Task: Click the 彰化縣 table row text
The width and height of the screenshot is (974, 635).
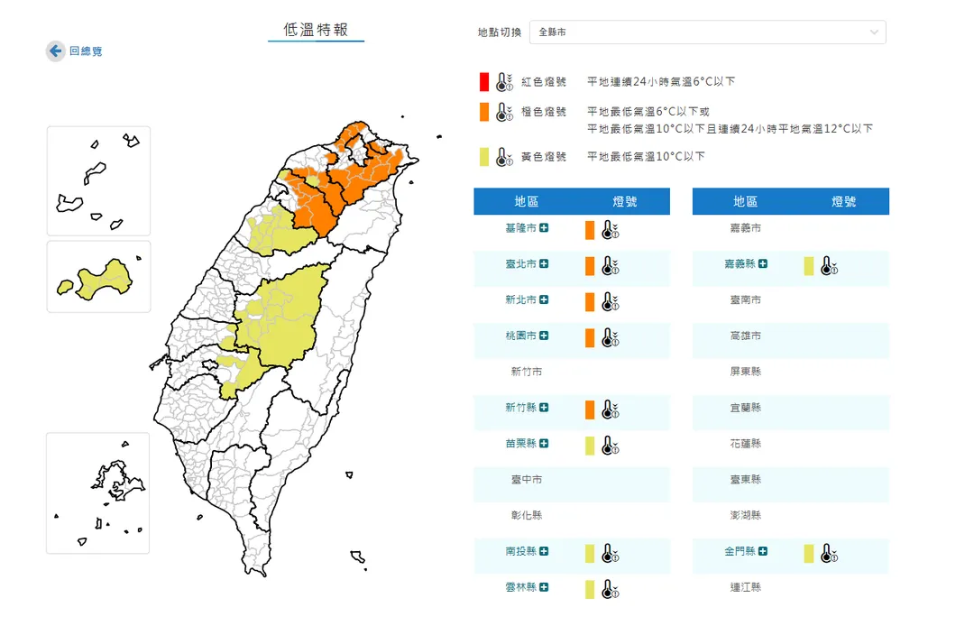Action: pyautogui.click(x=526, y=516)
